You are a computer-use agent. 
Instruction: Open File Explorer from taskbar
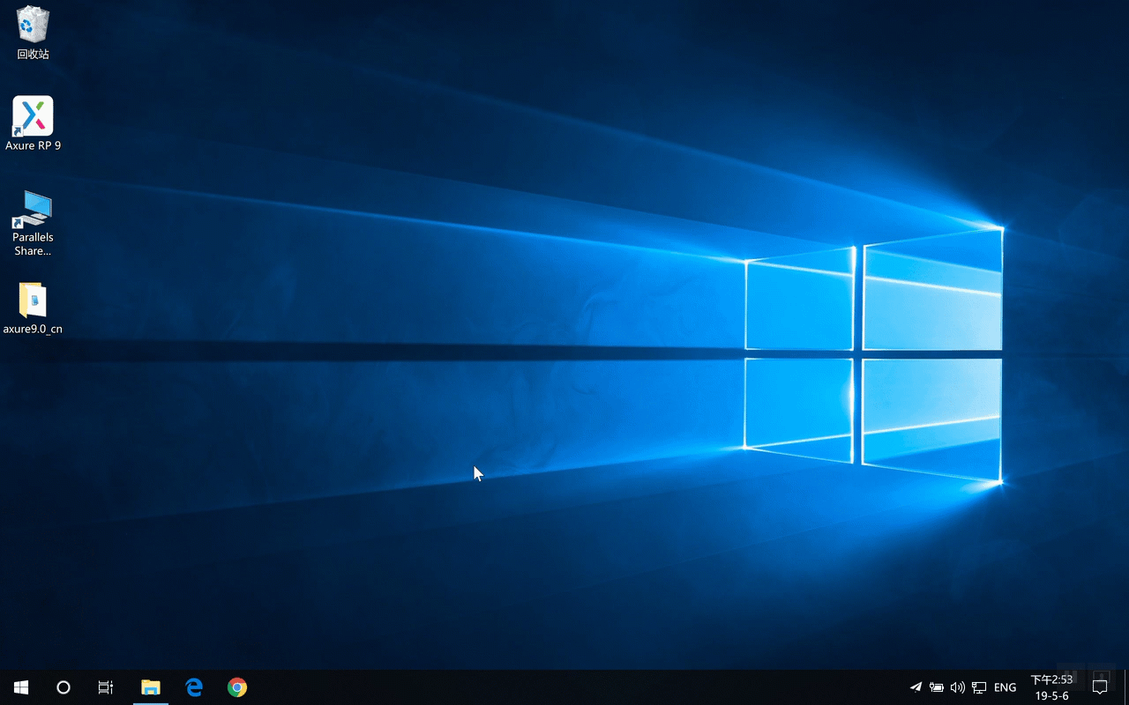(x=151, y=687)
